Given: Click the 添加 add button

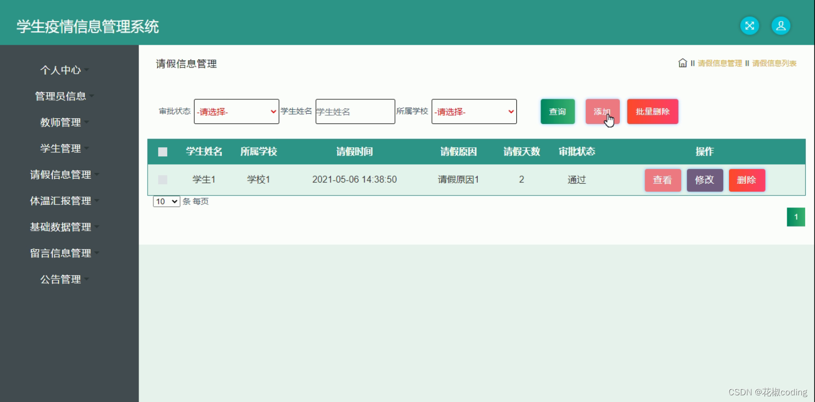Looking at the screenshot, I should [x=602, y=112].
